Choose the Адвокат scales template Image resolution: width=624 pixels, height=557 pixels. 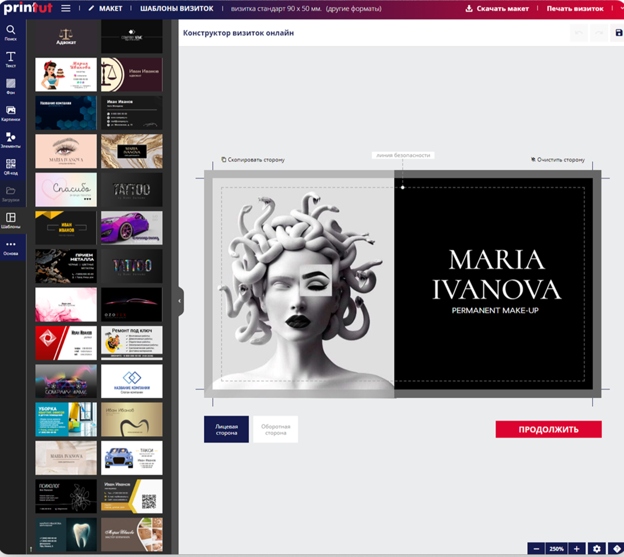pos(66,37)
